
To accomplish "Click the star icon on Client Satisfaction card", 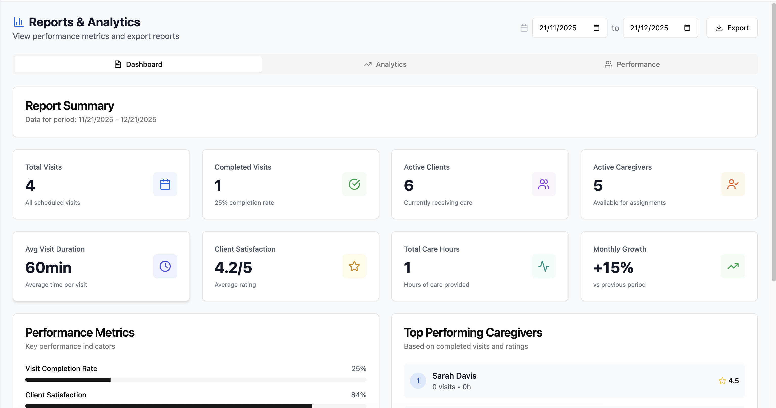I will (354, 266).
